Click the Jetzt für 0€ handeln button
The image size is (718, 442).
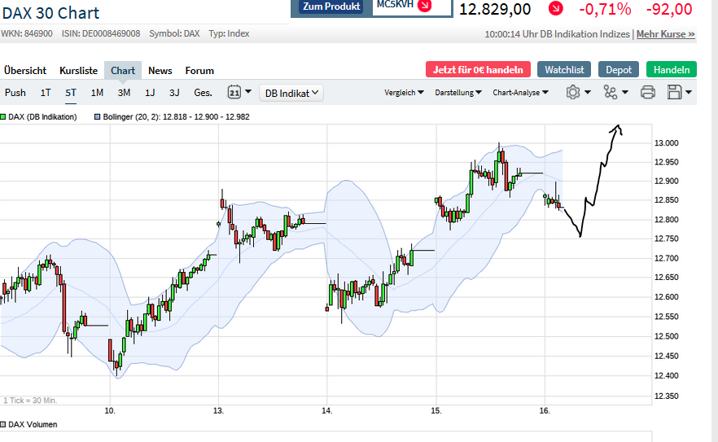coord(478,70)
